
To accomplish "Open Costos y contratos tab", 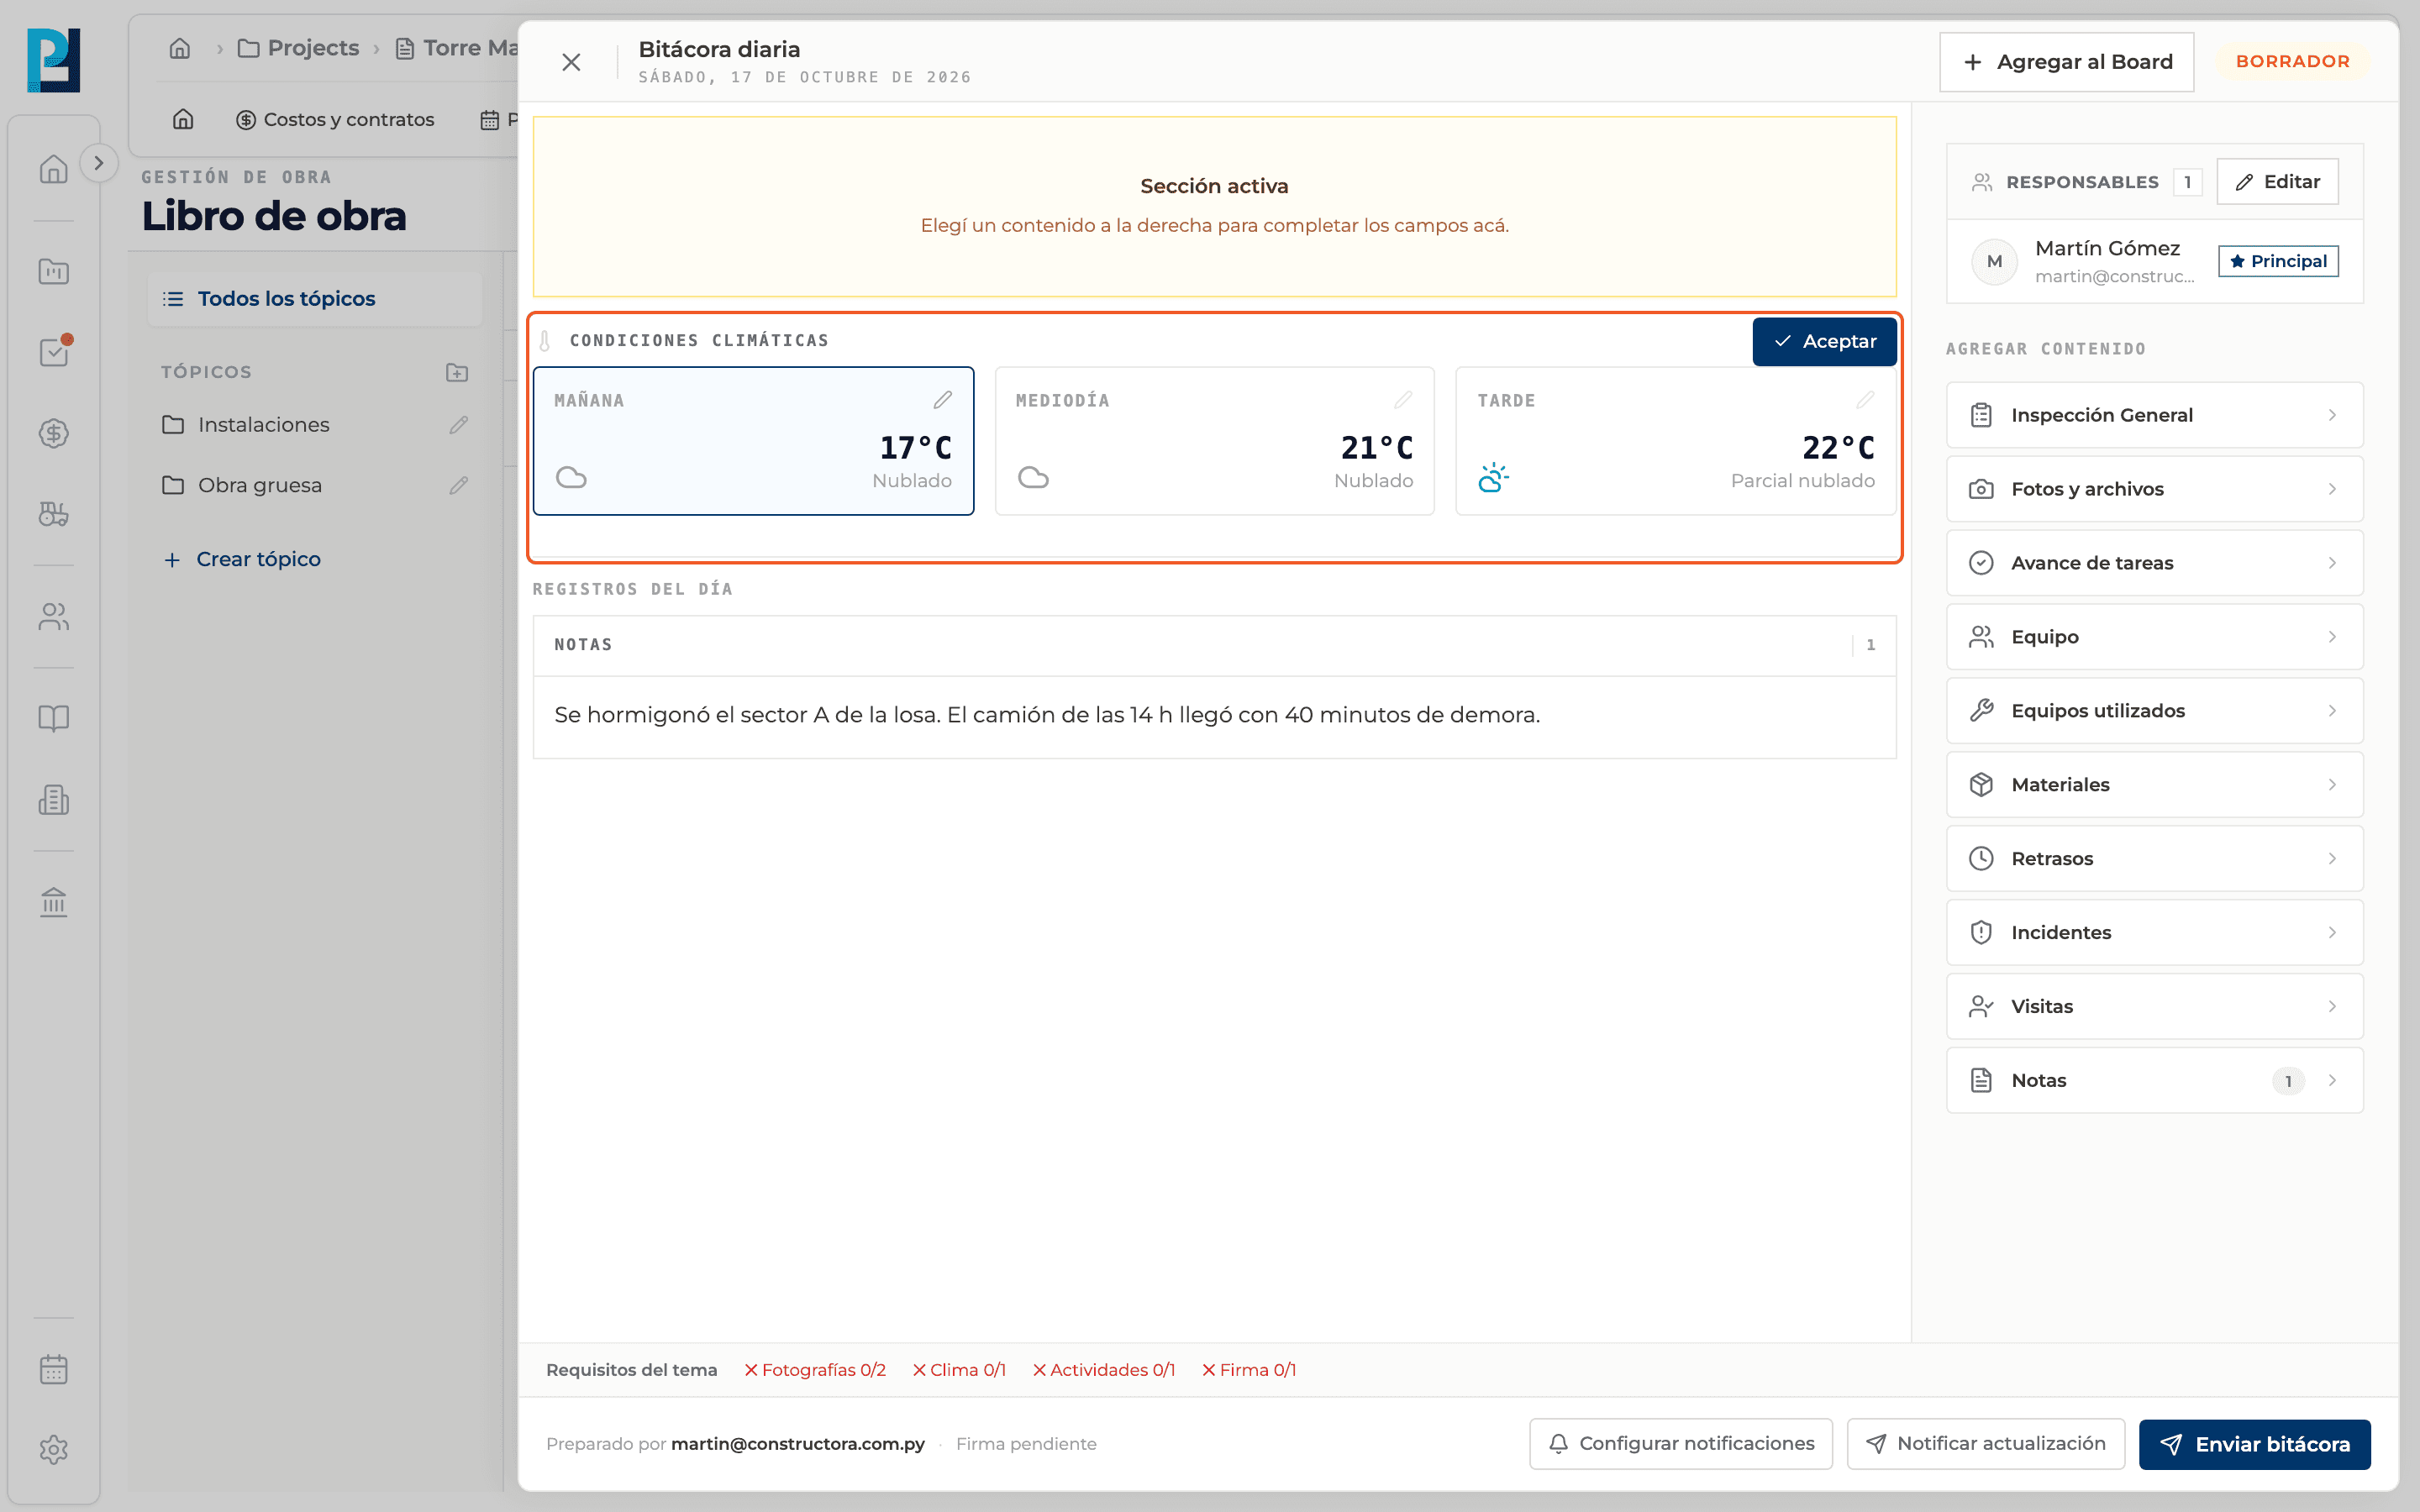I will point(335,120).
